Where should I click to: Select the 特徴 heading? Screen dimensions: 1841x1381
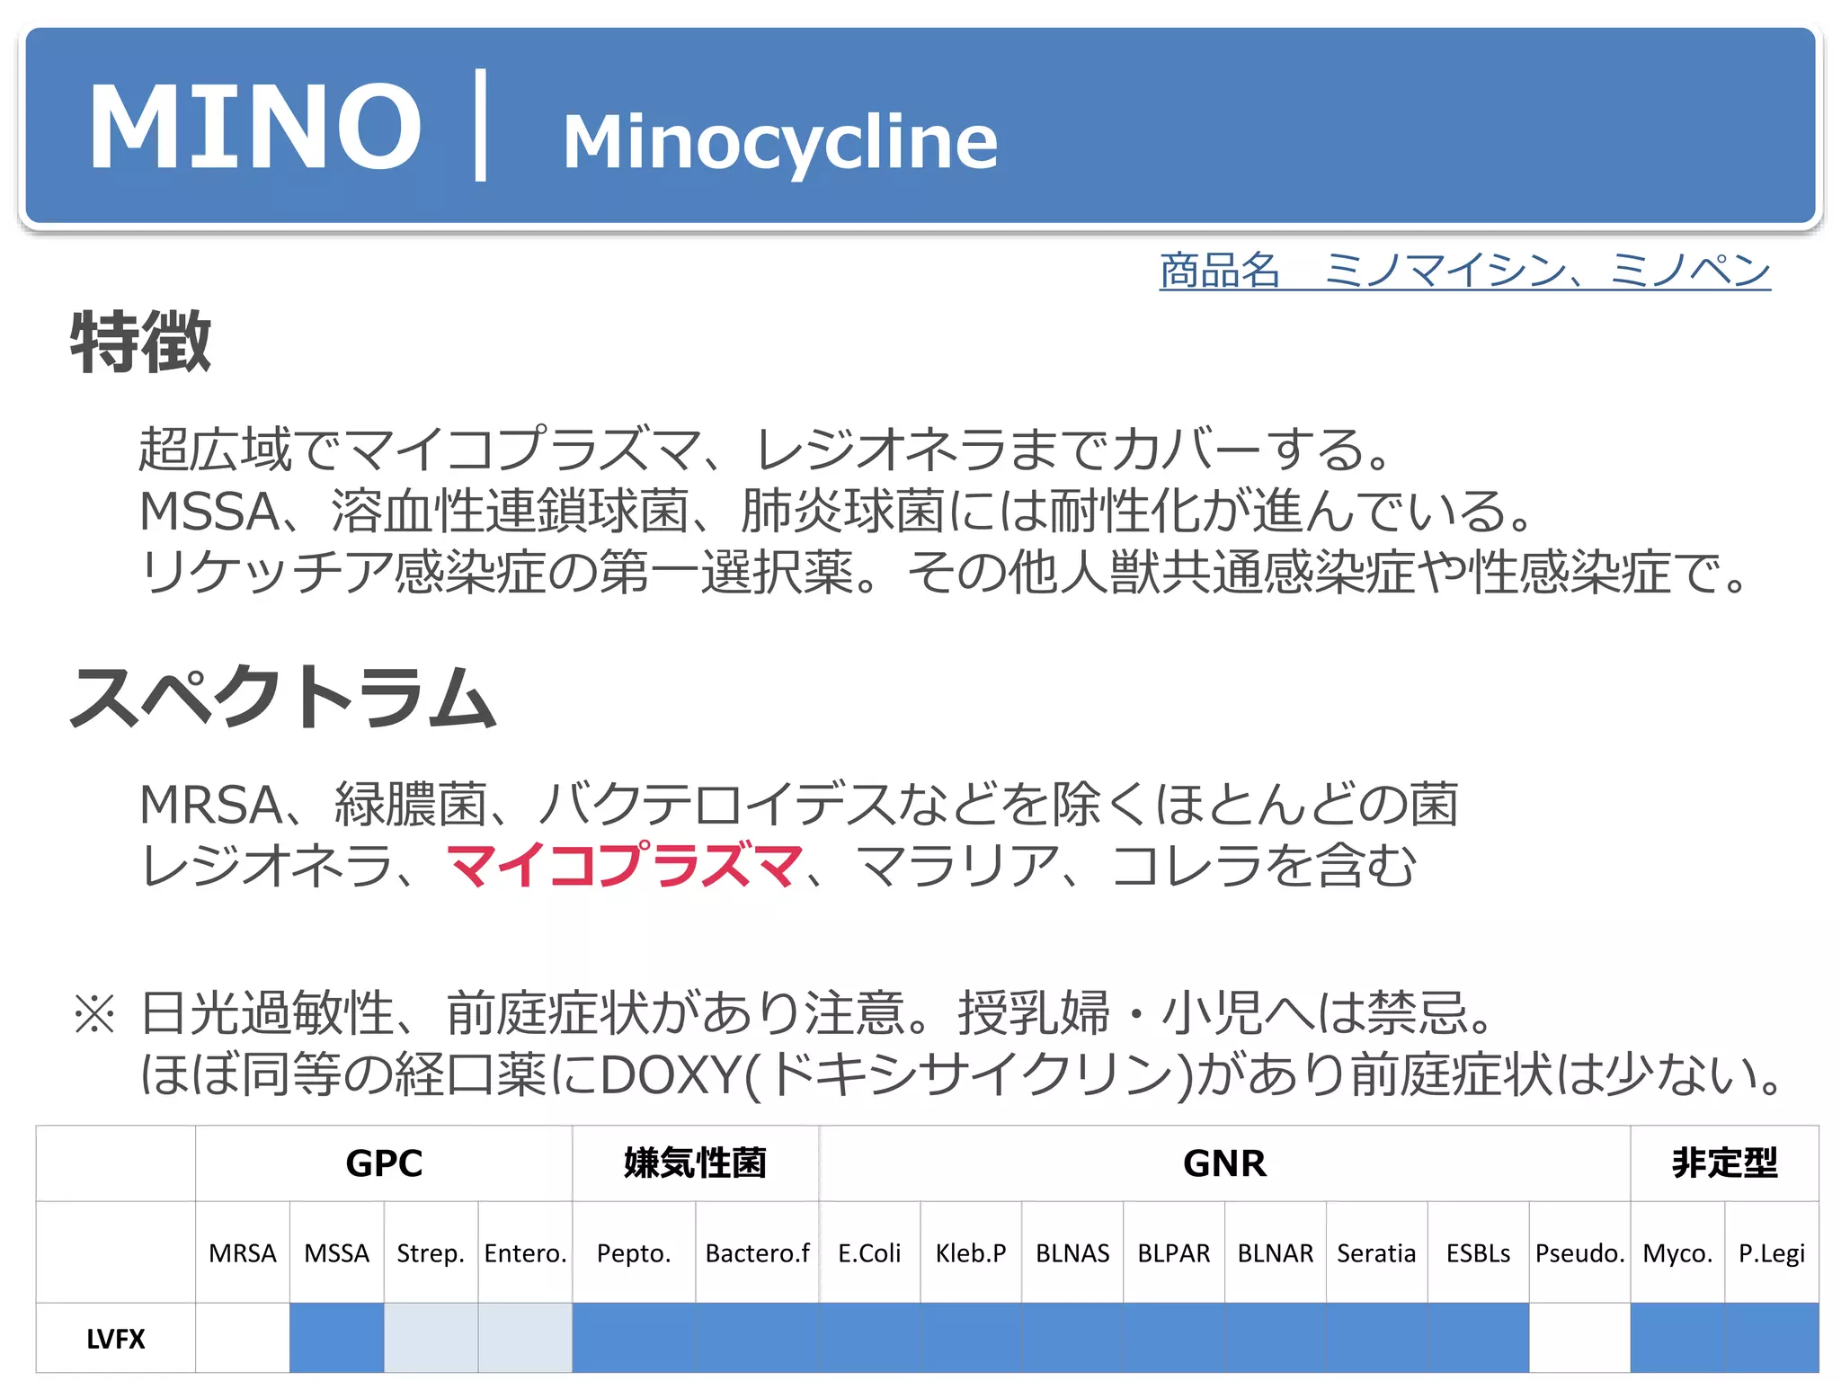pos(141,342)
